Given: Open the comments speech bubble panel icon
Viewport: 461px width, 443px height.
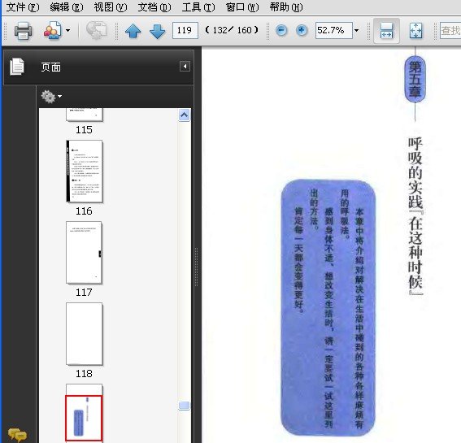Looking at the screenshot, I should click(x=17, y=435).
